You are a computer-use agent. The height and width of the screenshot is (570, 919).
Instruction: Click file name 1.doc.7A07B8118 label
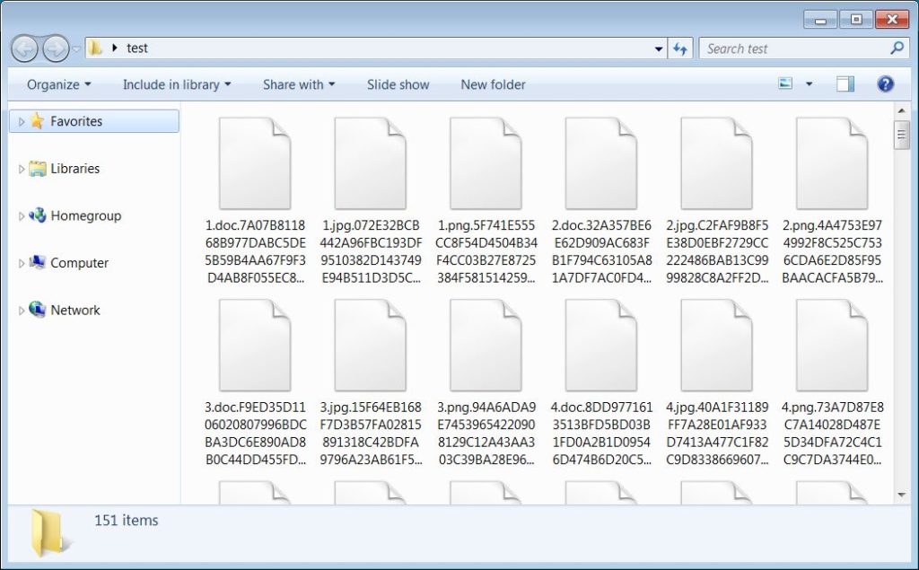coord(255,251)
